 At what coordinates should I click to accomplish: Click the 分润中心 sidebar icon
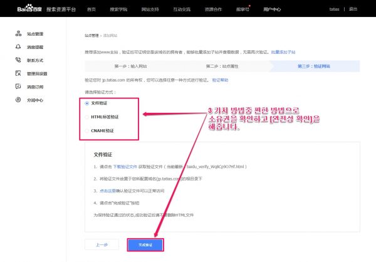18,100
